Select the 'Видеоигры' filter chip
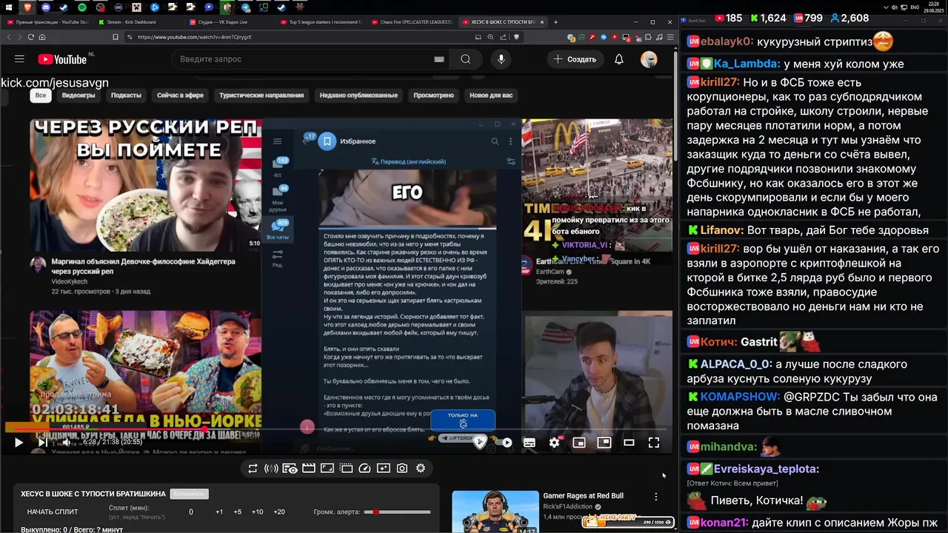The width and height of the screenshot is (948, 533). [x=79, y=95]
